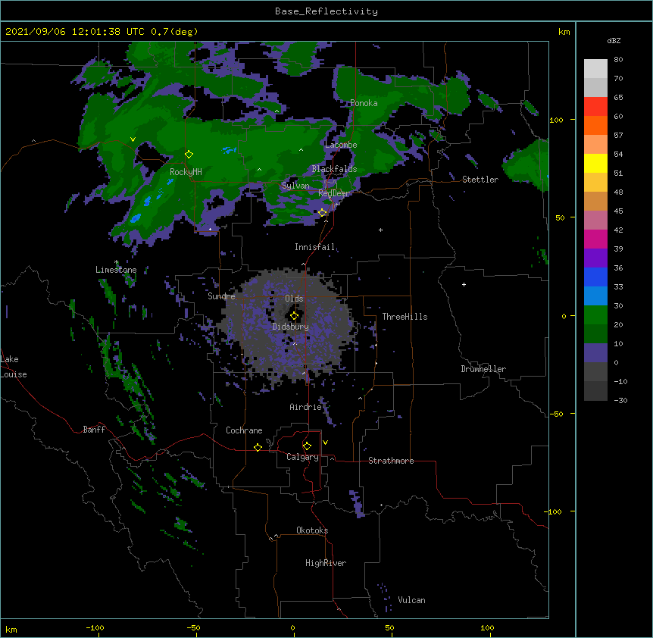
Task: Click the Blackfalds label on the map
Action: tap(334, 169)
